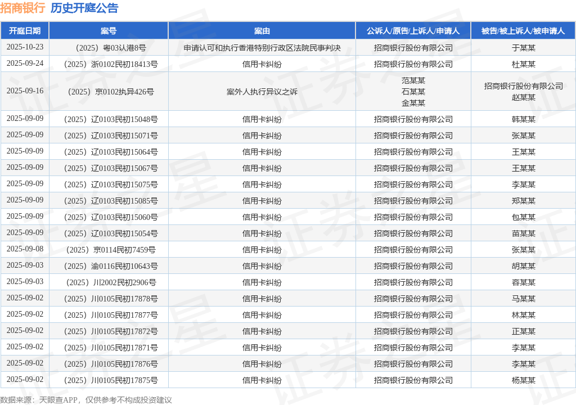The image size is (576, 405).
Task: Click case number (2025)京0102执异426号
Action: [109, 92]
